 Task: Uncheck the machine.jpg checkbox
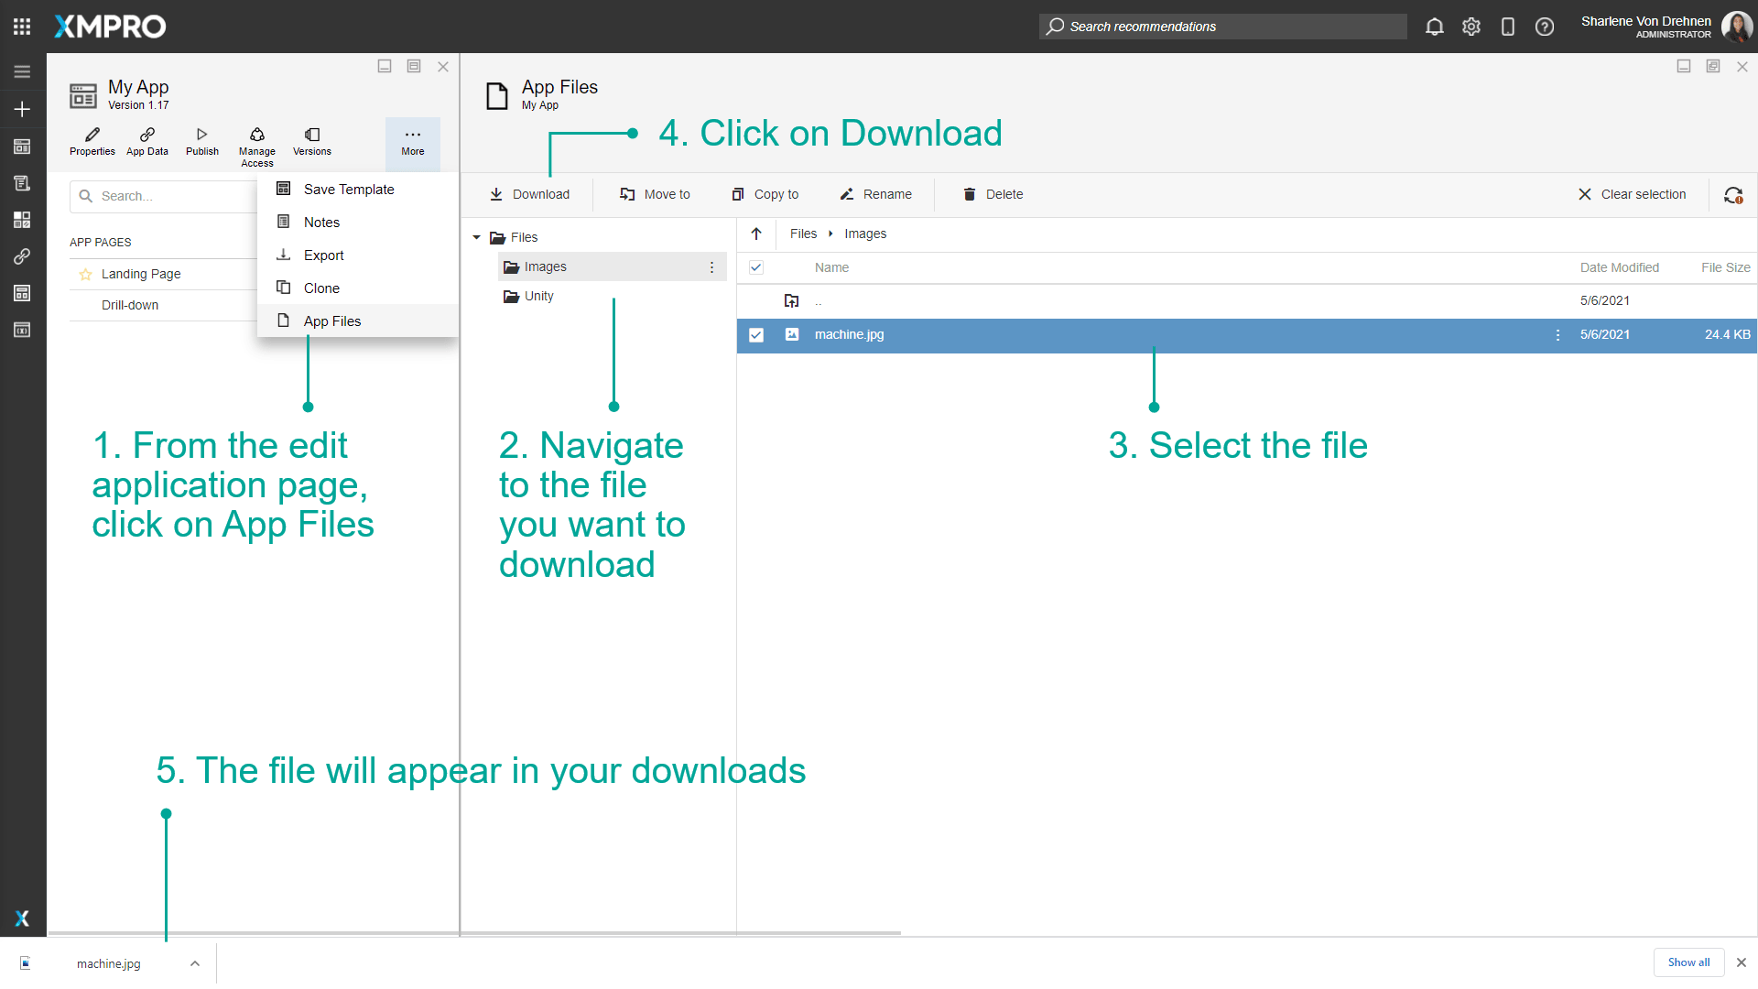pyautogui.click(x=756, y=334)
